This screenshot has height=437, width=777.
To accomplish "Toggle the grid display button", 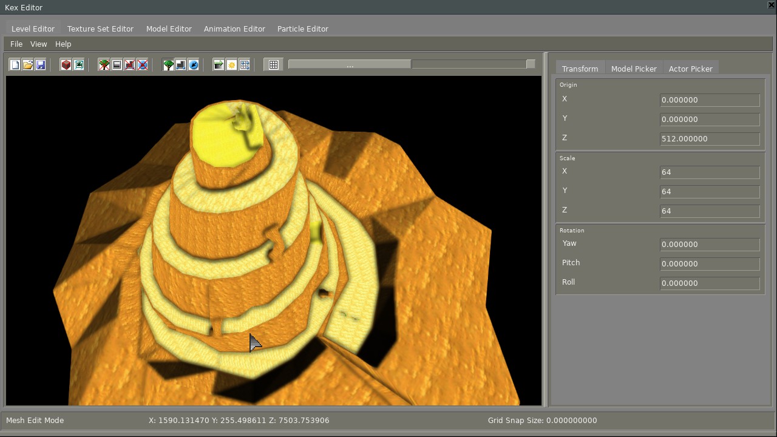I will 274,65.
